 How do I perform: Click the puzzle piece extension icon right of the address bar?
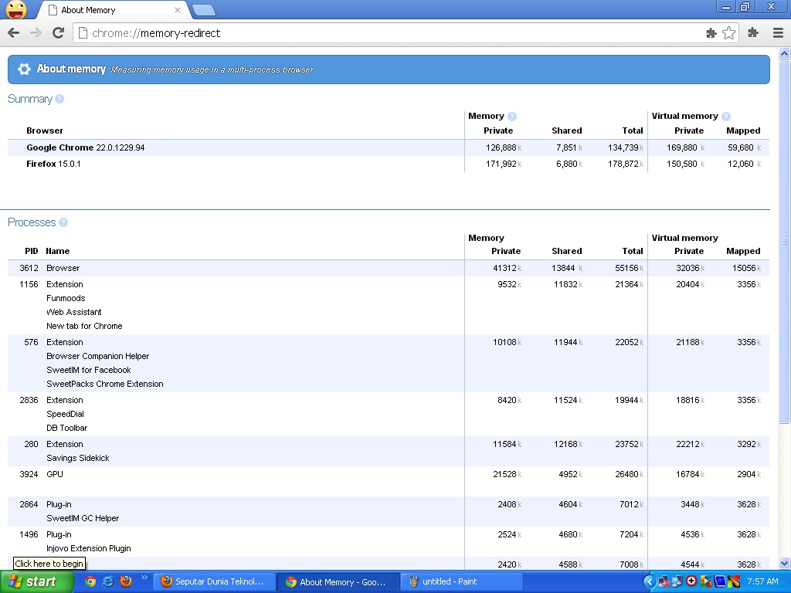point(753,33)
